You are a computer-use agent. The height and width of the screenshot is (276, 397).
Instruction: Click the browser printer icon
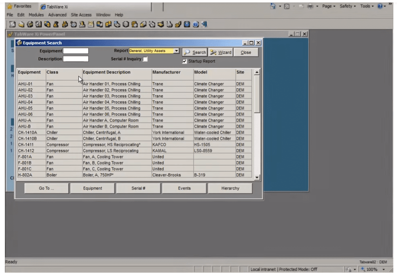click(310, 6)
